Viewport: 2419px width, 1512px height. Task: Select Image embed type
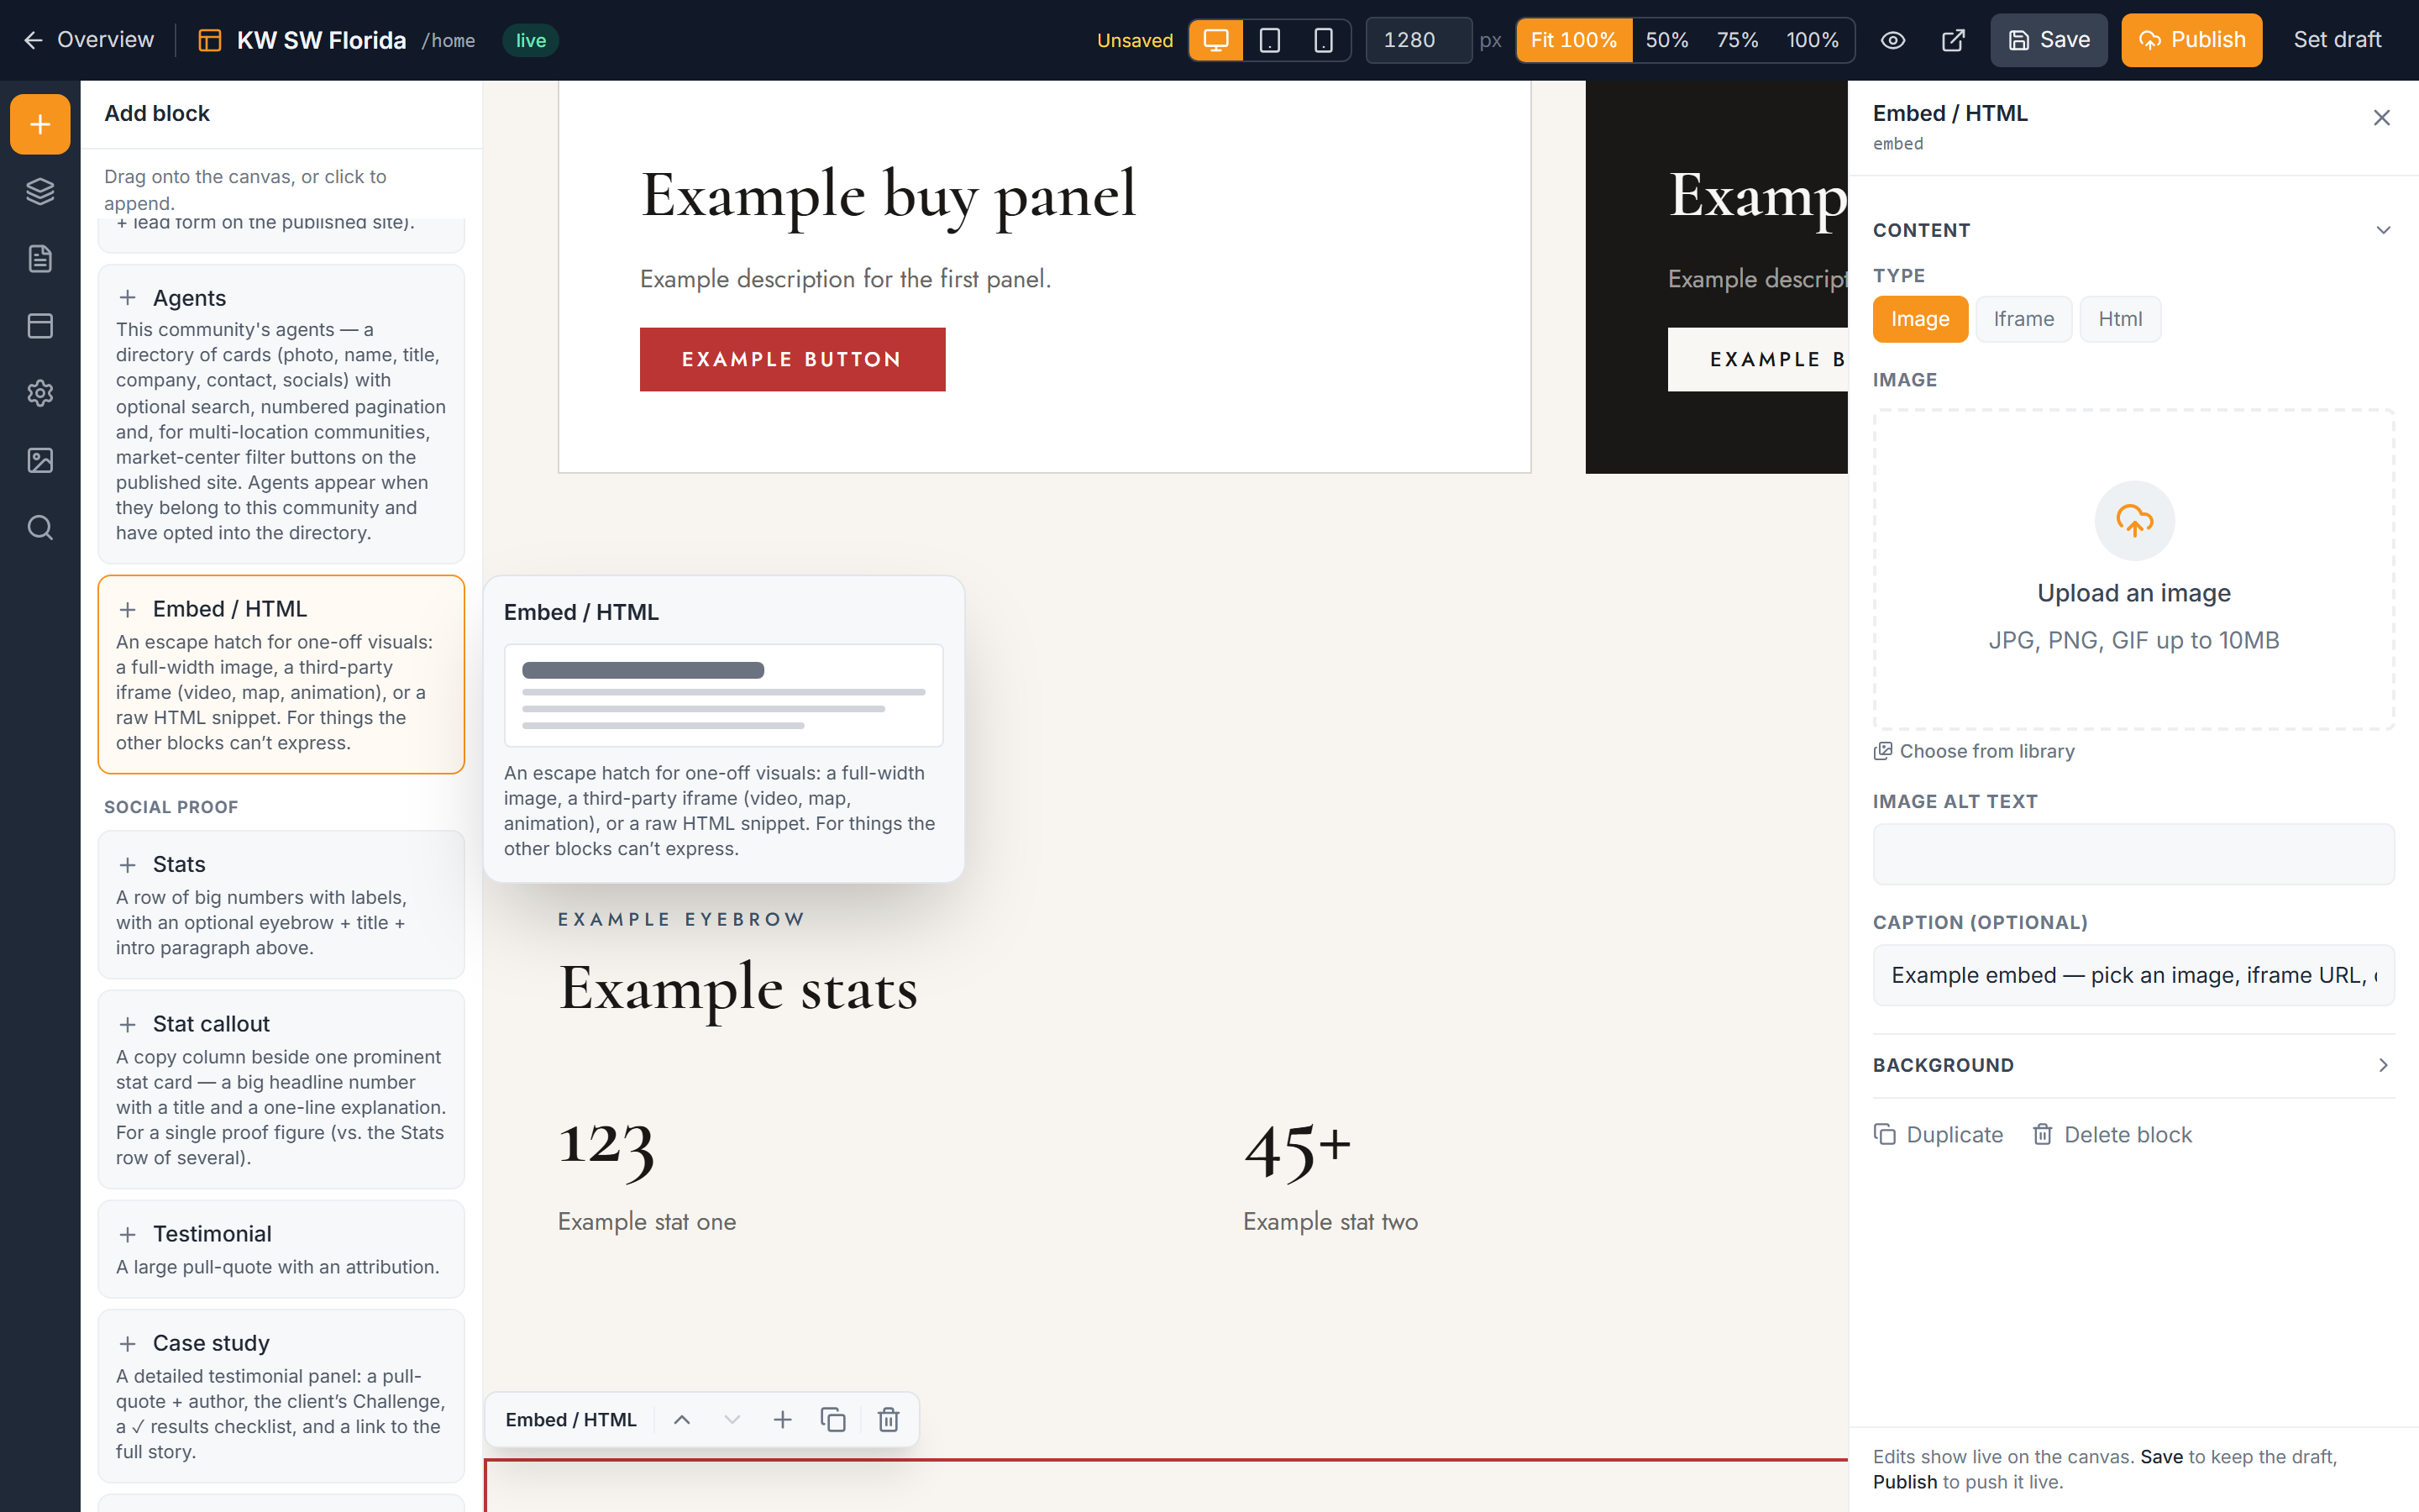pos(1920,319)
